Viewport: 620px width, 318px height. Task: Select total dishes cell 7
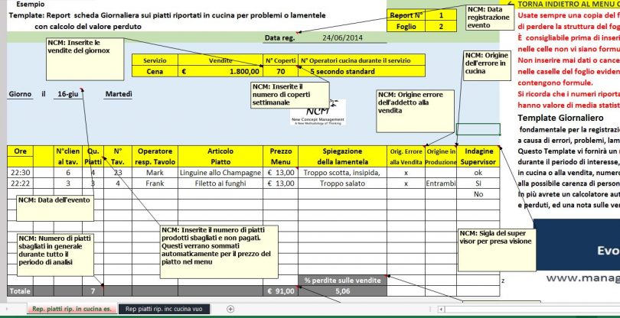pyautogui.click(x=93, y=290)
